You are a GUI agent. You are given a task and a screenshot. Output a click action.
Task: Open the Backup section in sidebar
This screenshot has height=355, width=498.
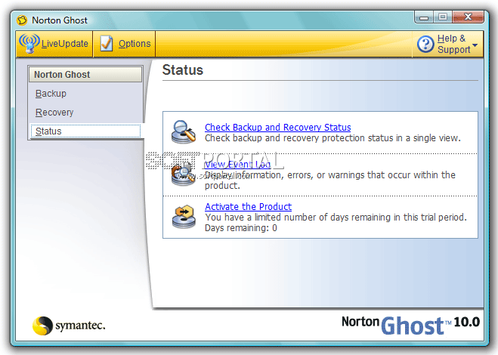51,94
